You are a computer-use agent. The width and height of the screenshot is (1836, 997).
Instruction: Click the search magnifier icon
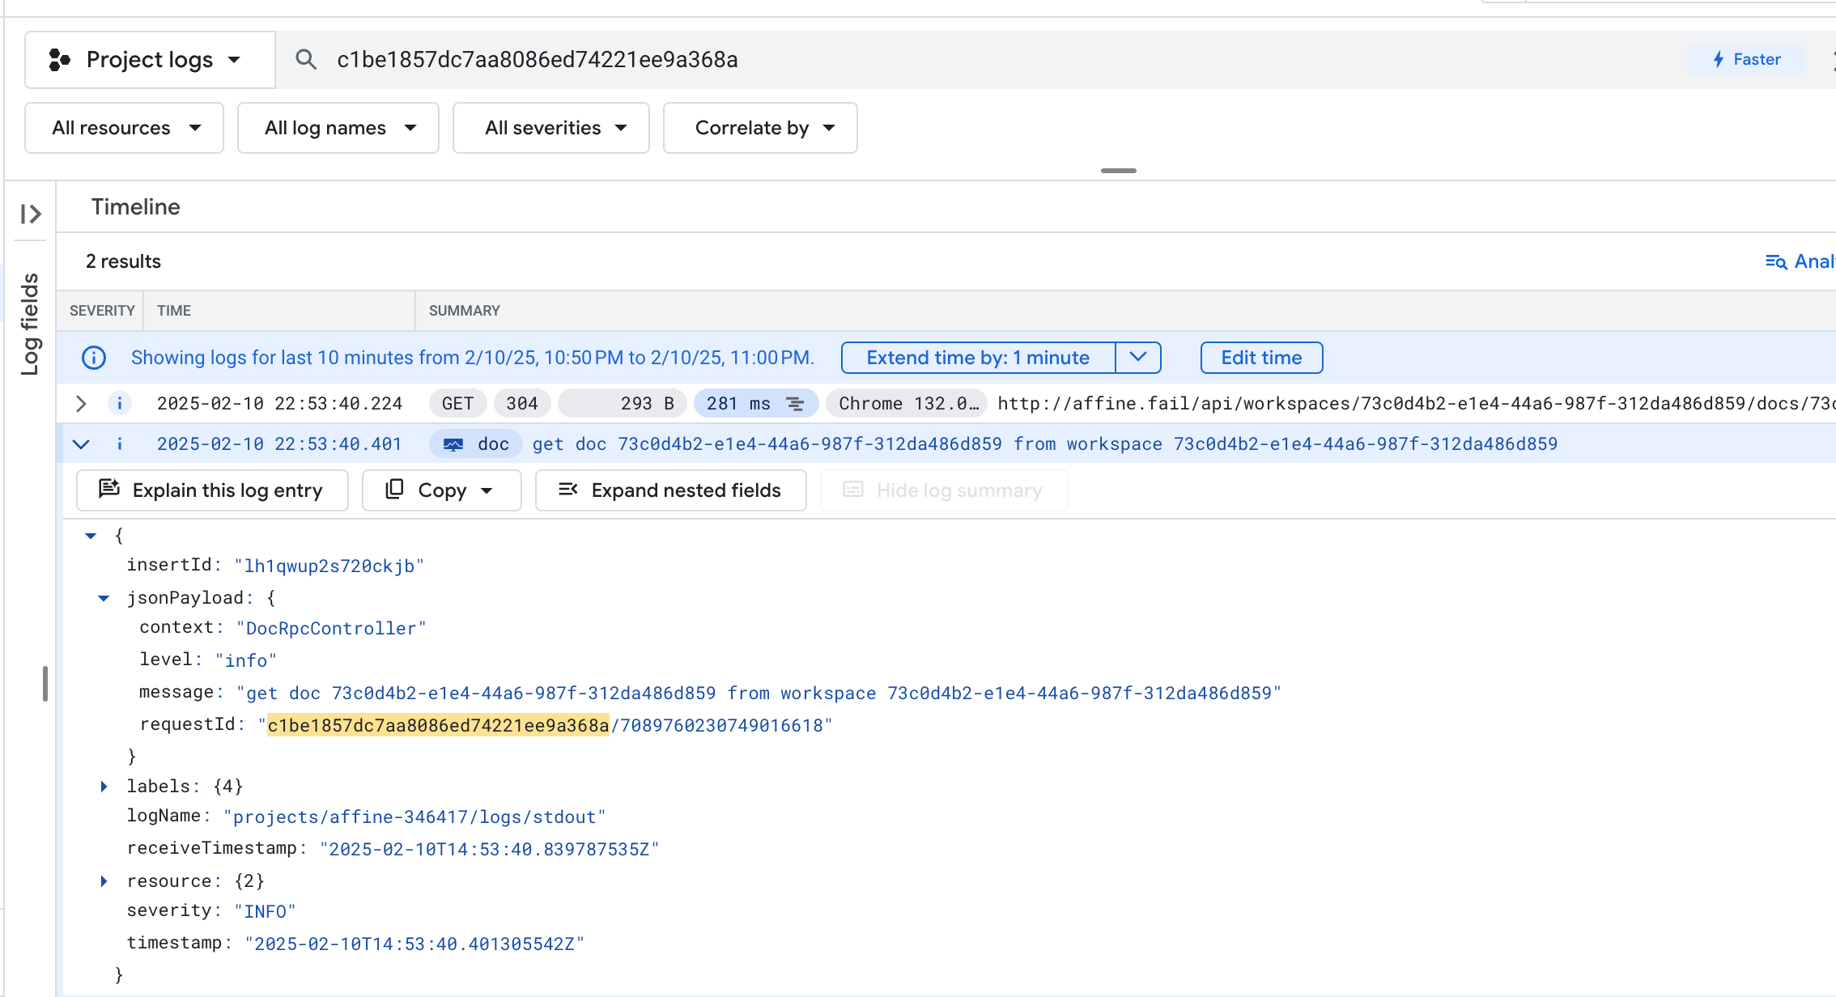click(305, 59)
